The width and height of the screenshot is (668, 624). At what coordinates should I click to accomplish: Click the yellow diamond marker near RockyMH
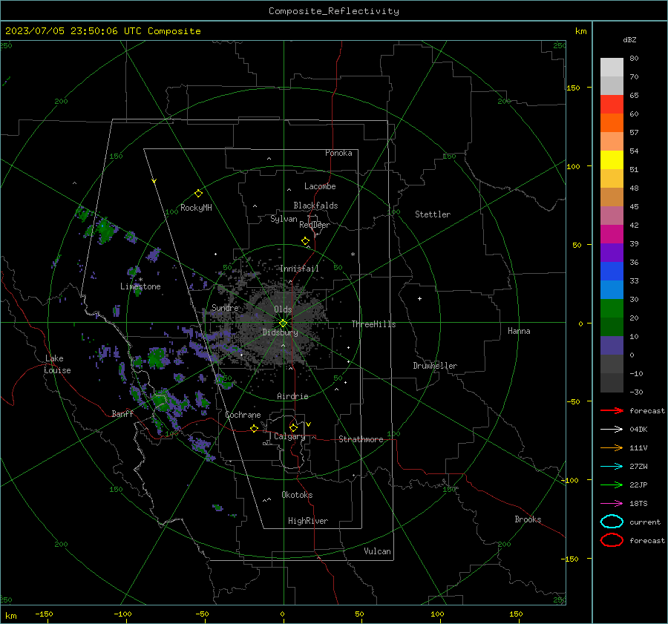pyautogui.click(x=198, y=194)
